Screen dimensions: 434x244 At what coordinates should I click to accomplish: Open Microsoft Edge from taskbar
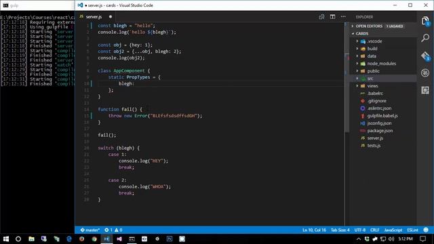69,239
